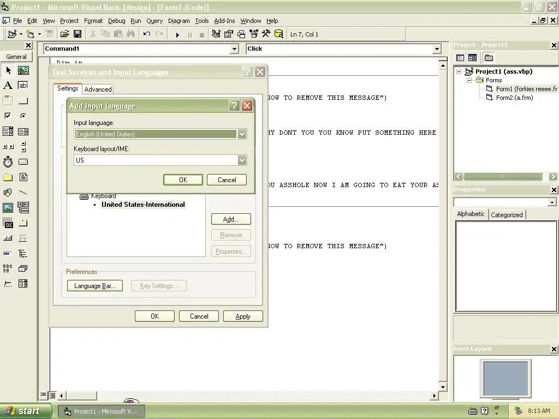Select the Label control (letter A) tool

point(8,86)
